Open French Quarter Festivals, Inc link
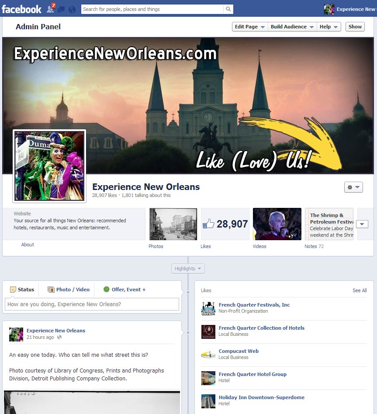 [254, 305]
